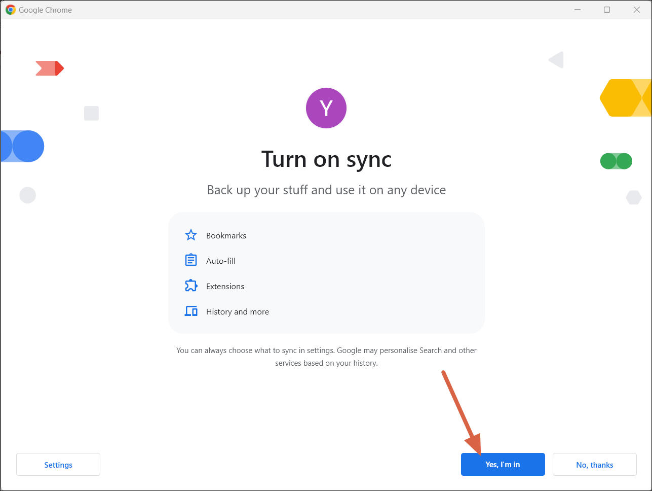Minimize the Google Chrome window

(577, 9)
